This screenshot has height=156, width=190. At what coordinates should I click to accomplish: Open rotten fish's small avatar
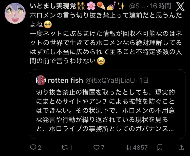(40, 81)
